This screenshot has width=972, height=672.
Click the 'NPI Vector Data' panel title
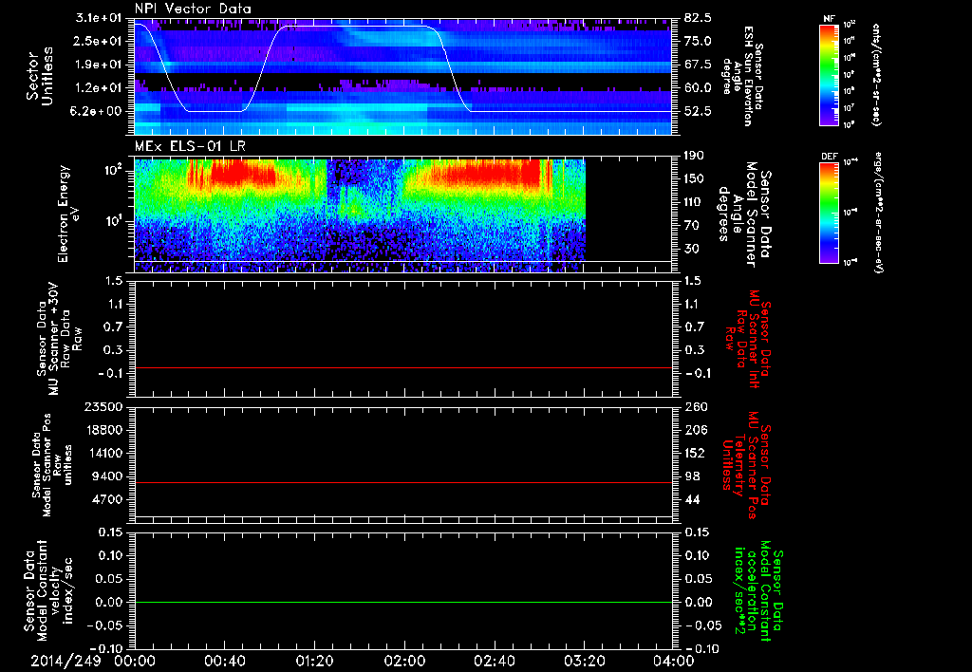point(193,9)
